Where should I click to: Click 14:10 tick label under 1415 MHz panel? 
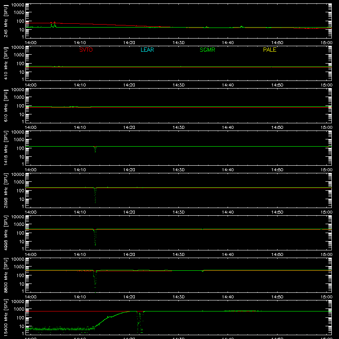click(80, 170)
